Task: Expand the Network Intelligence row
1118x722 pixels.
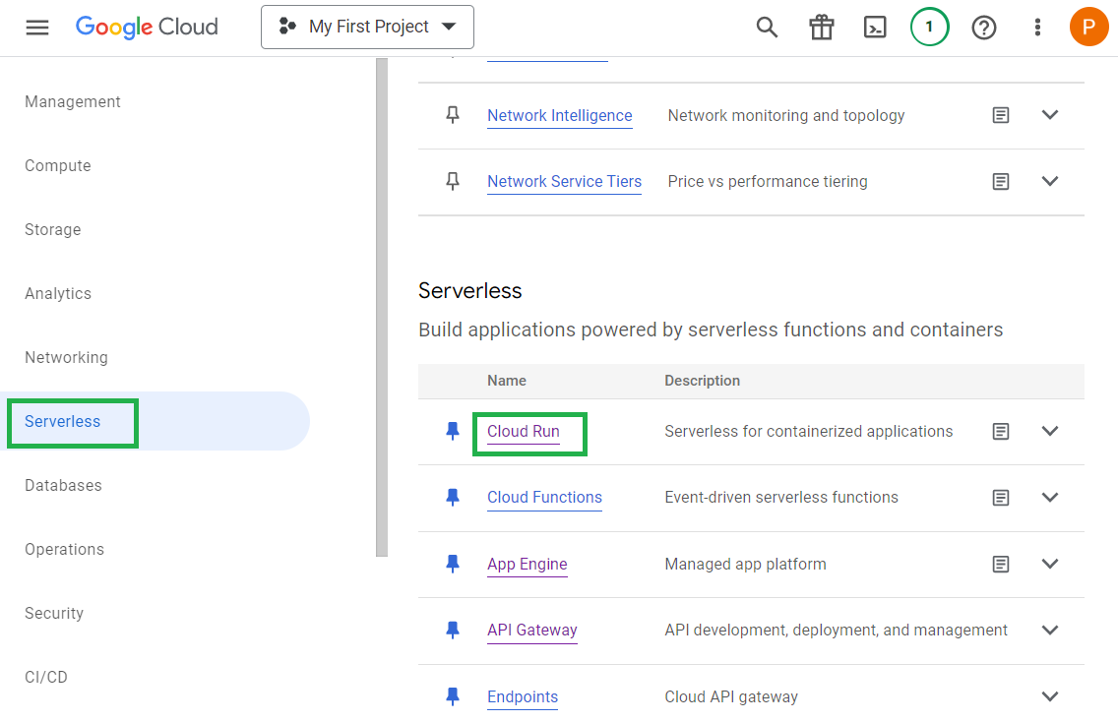Action: pos(1050,115)
